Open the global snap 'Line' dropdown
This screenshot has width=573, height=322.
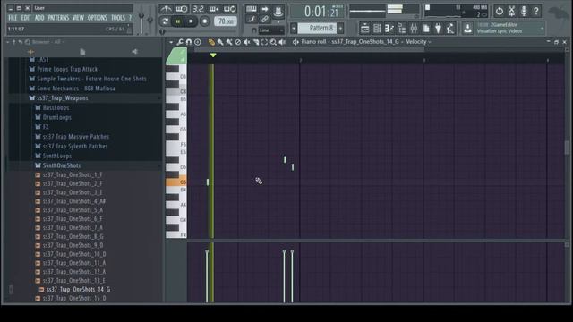coord(271,30)
